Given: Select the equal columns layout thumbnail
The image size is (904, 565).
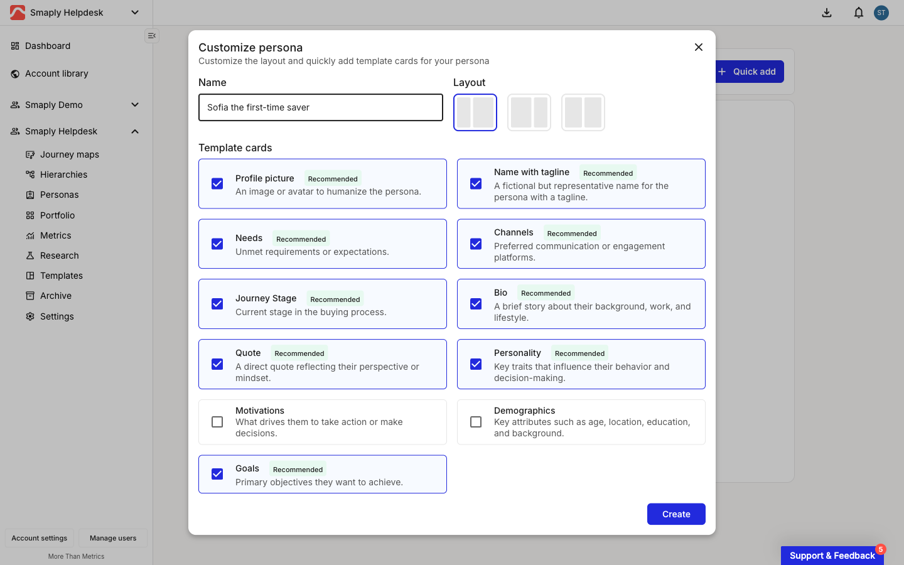Looking at the screenshot, I should click(583, 112).
